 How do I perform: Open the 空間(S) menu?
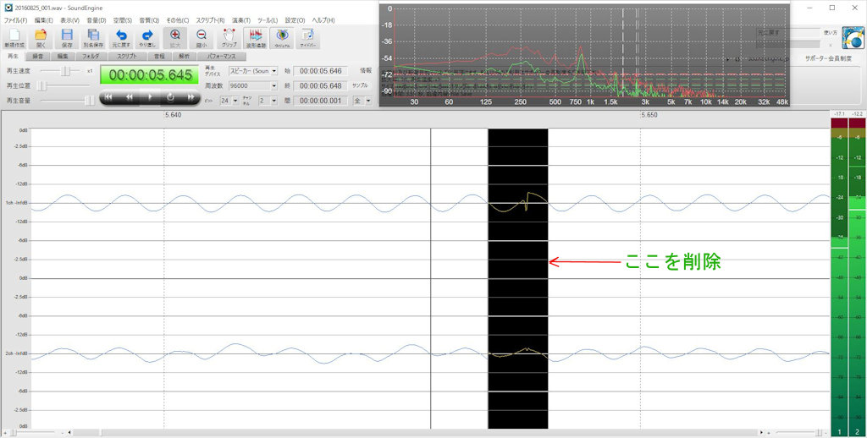tap(123, 20)
